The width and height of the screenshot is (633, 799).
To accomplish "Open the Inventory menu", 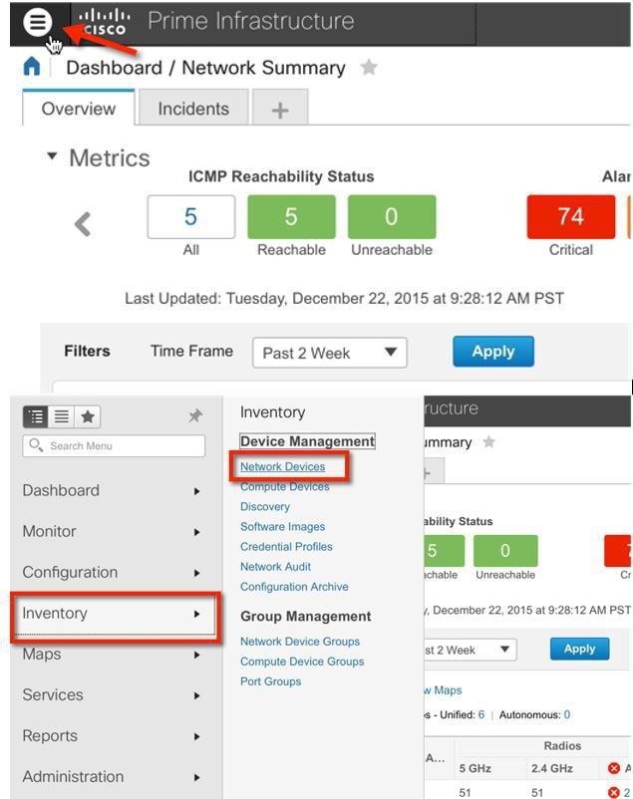I will 116,614.
